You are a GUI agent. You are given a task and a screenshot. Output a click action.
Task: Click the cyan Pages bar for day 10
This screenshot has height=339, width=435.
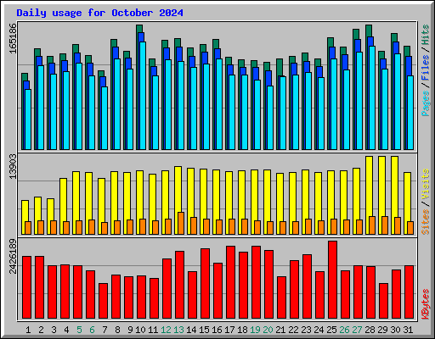pyautogui.click(x=143, y=96)
